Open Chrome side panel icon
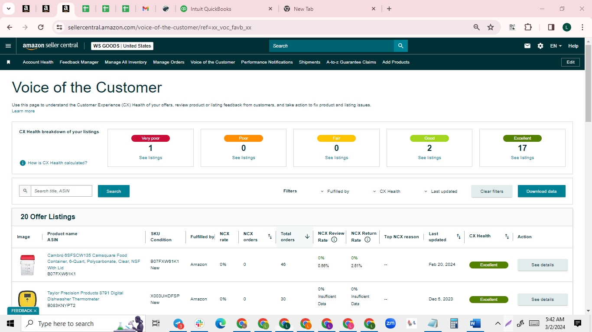The image size is (592, 332). point(551,27)
